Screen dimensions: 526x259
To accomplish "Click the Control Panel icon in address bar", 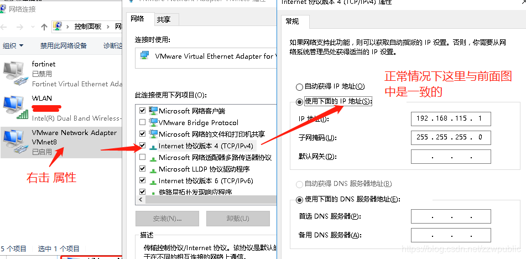I will pyautogui.click(x=59, y=27).
